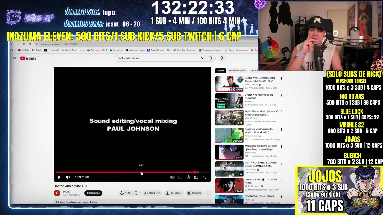This screenshot has width=383, height=215.
Task: Dislike the video with thumbs down
Action: (136, 193)
